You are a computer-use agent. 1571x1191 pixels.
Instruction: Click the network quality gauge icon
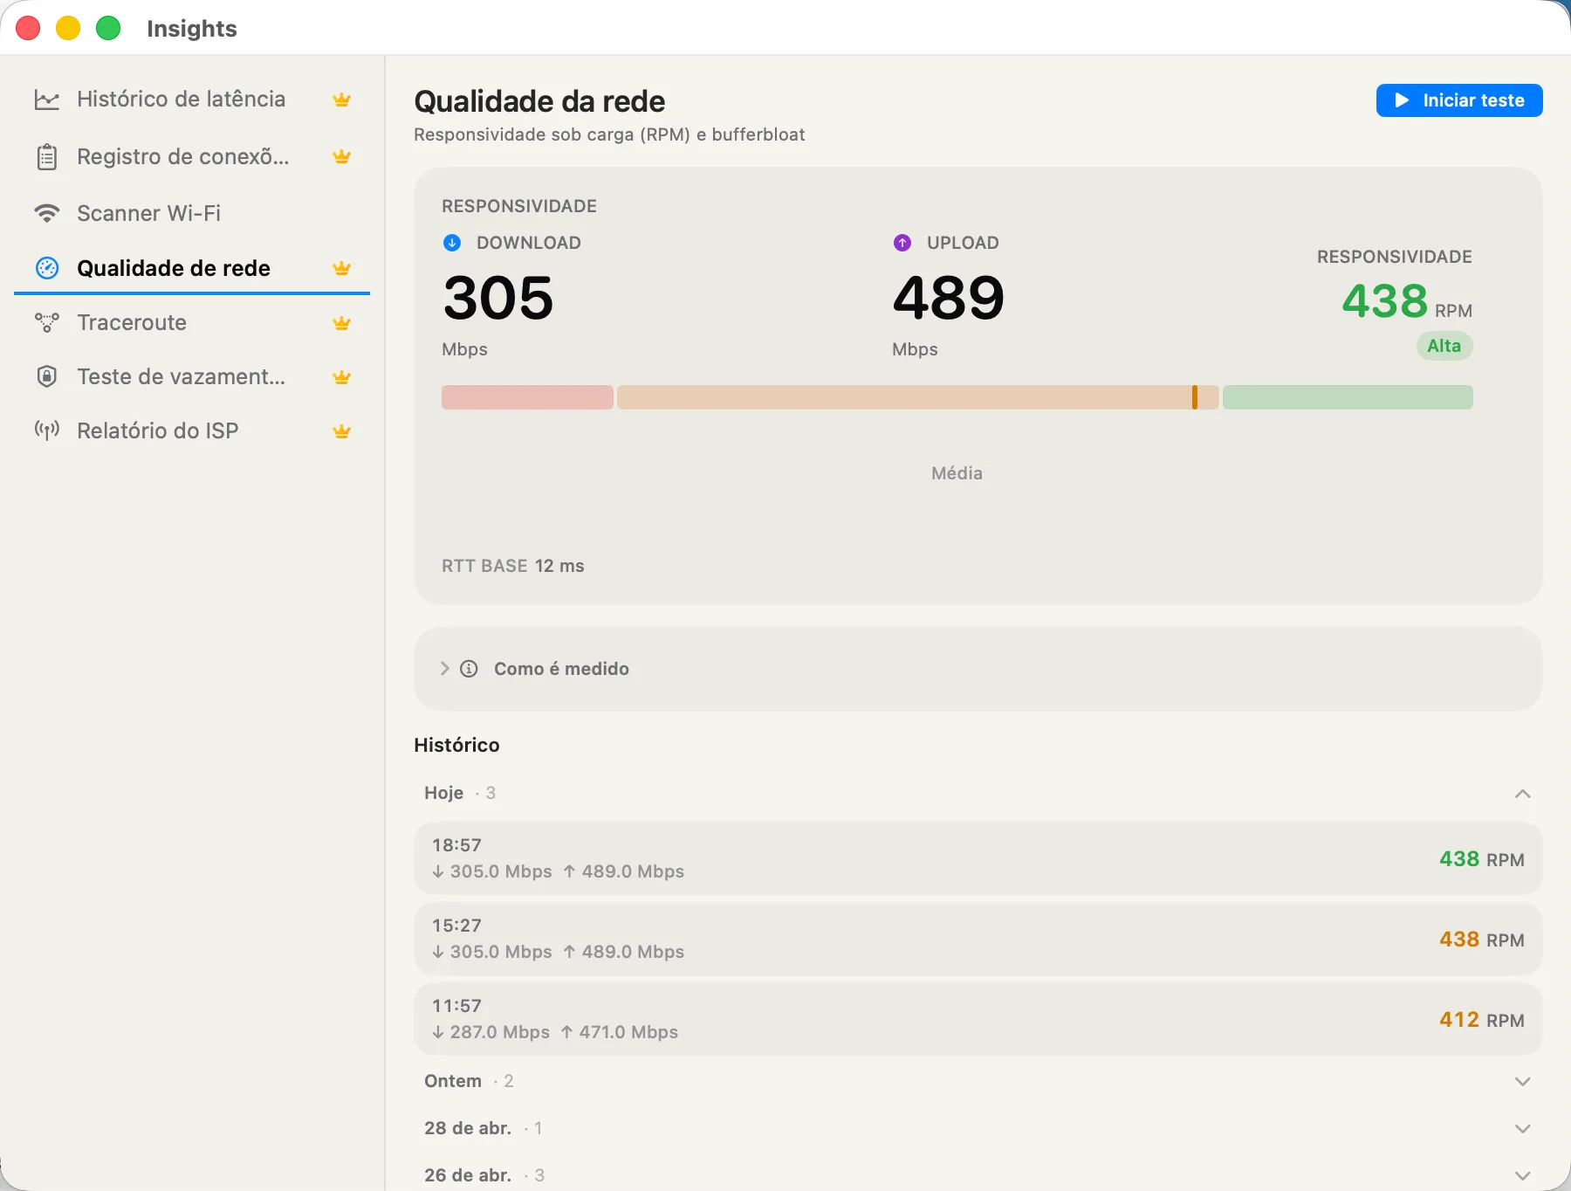coord(47,268)
